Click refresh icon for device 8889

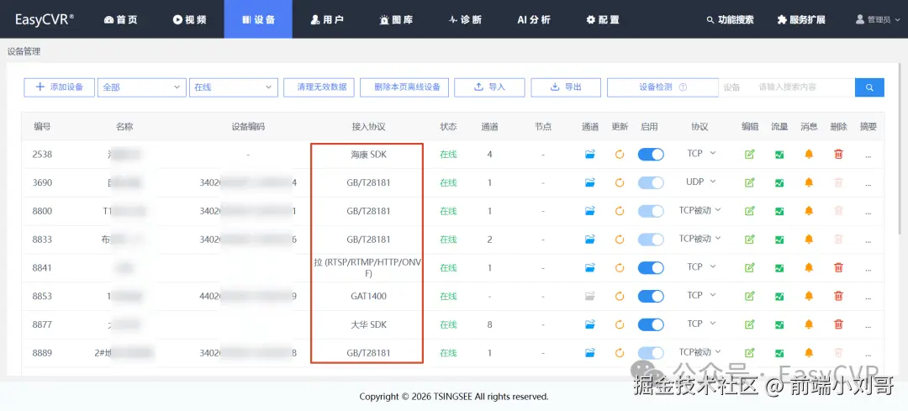620,352
